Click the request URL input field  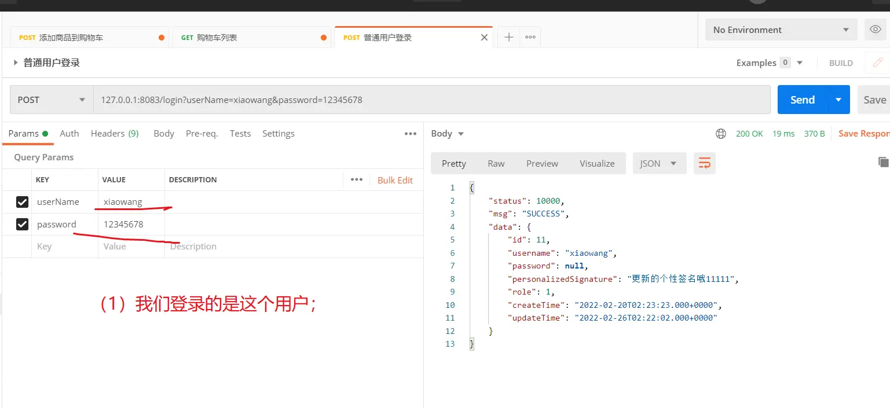431,100
